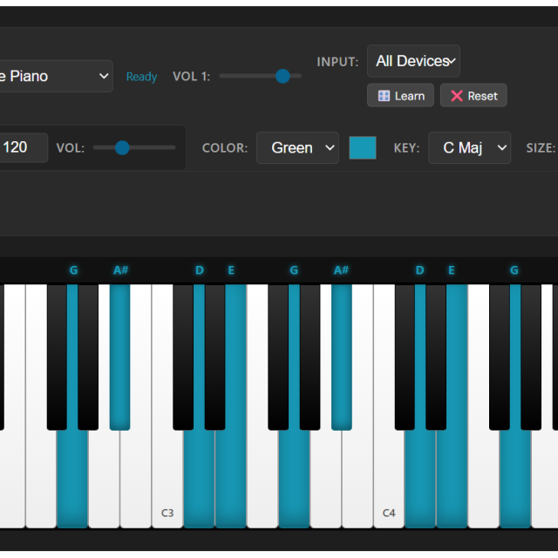Viewport: 558px width, 558px height.
Task: Click the first G note label above keys
Action: pyautogui.click(x=73, y=270)
